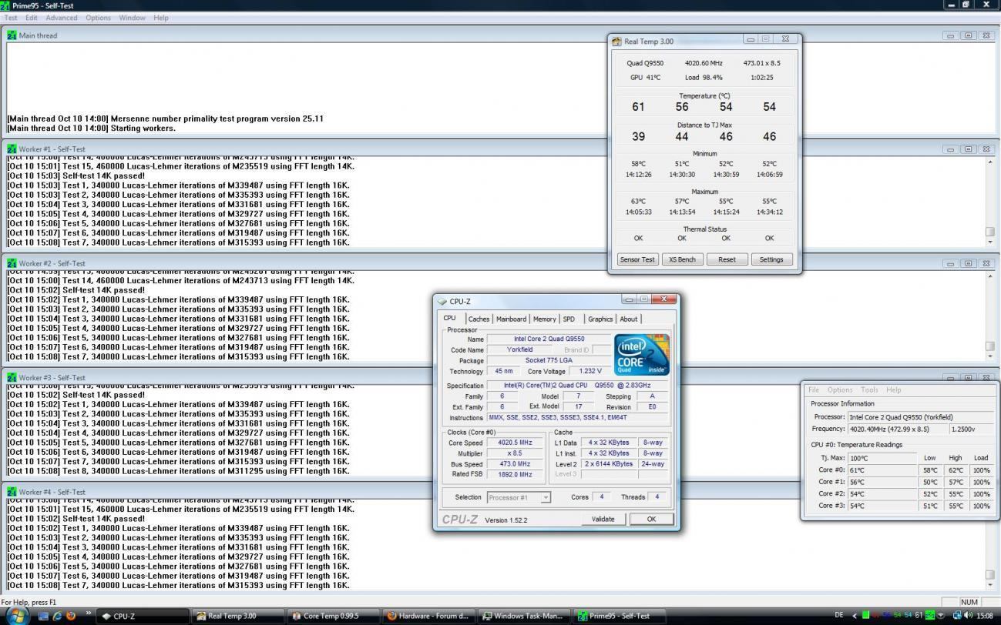
Task: Open the Core Temp Options menu
Action: coord(840,389)
